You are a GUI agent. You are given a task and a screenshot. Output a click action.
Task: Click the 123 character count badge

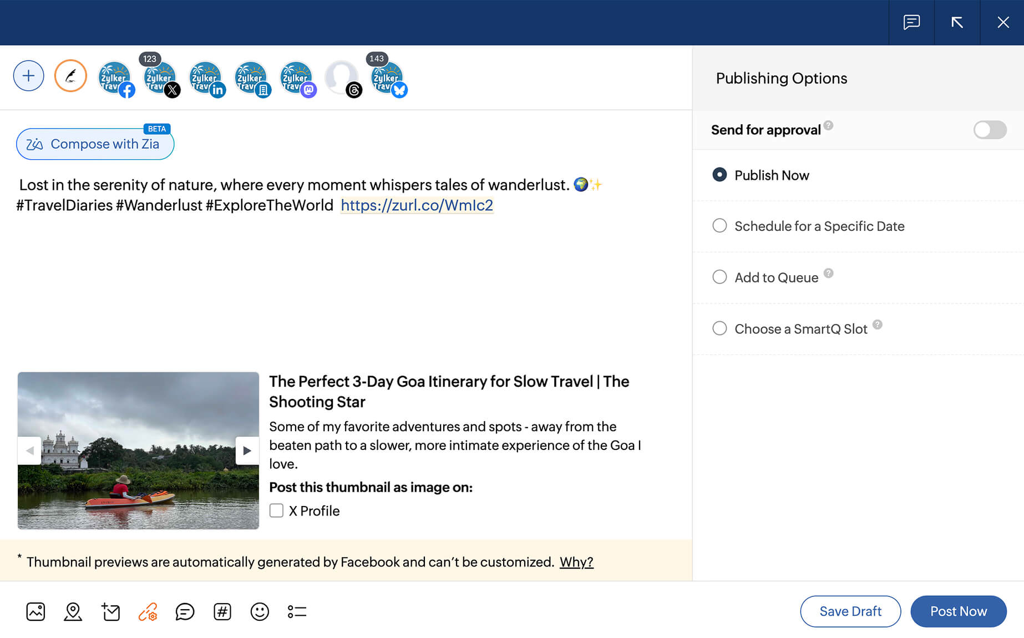(x=150, y=59)
